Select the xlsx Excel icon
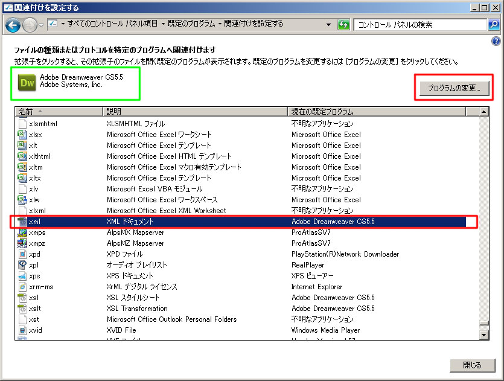Image resolution: width=504 pixels, height=381 pixels. (x=22, y=135)
